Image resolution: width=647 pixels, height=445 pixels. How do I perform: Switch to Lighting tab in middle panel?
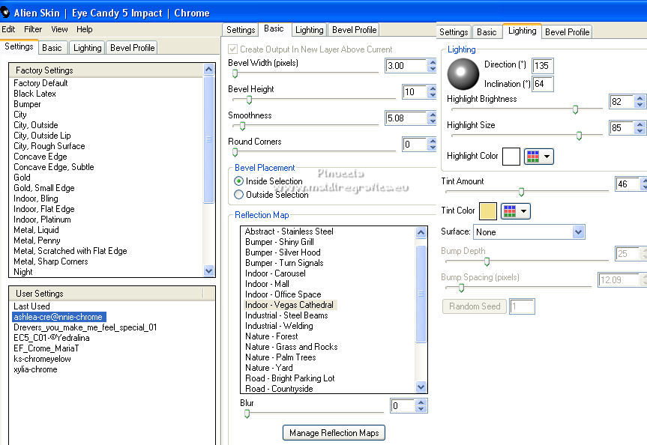click(x=310, y=30)
